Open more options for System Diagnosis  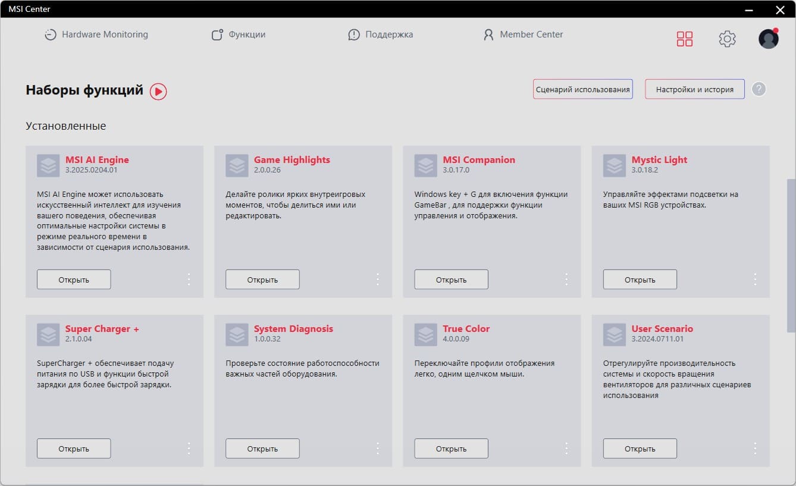pos(378,448)
